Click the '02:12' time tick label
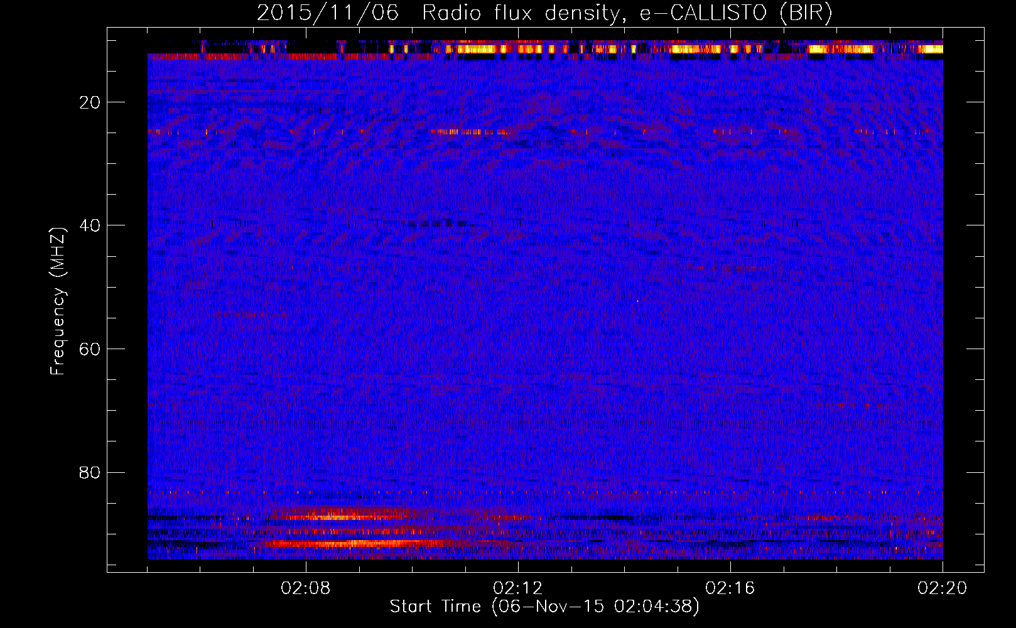 pos(518,588)
